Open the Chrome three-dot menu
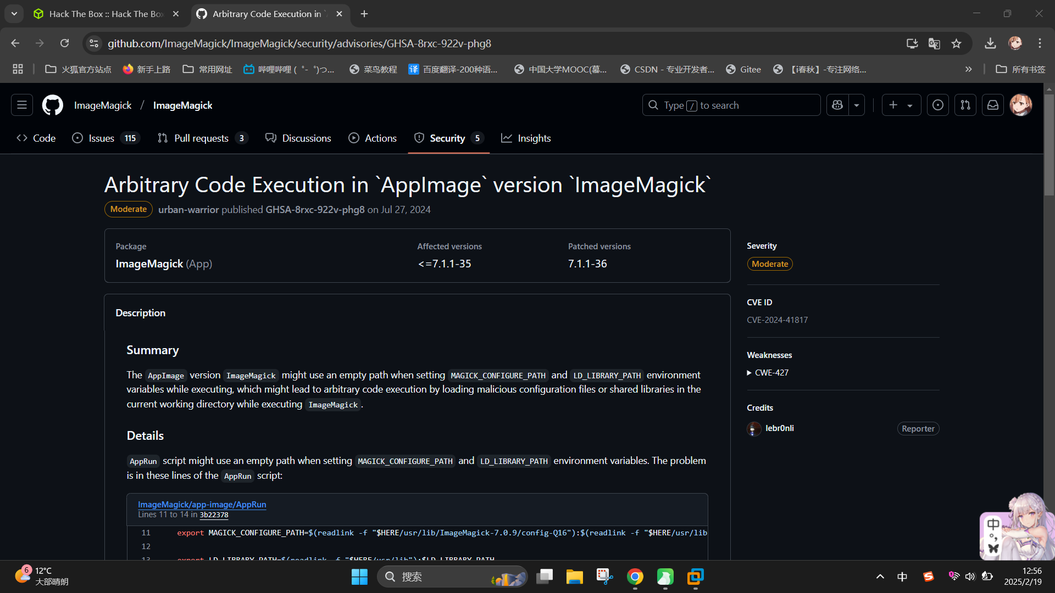Viewport: 1055px width, 593px height. [x=1040, y=43]
